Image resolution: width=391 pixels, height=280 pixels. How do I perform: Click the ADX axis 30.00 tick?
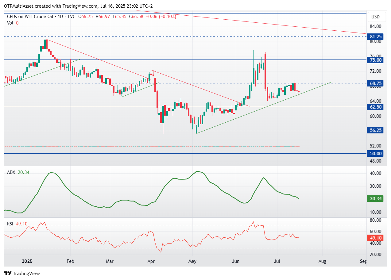(x=375, y=186)
